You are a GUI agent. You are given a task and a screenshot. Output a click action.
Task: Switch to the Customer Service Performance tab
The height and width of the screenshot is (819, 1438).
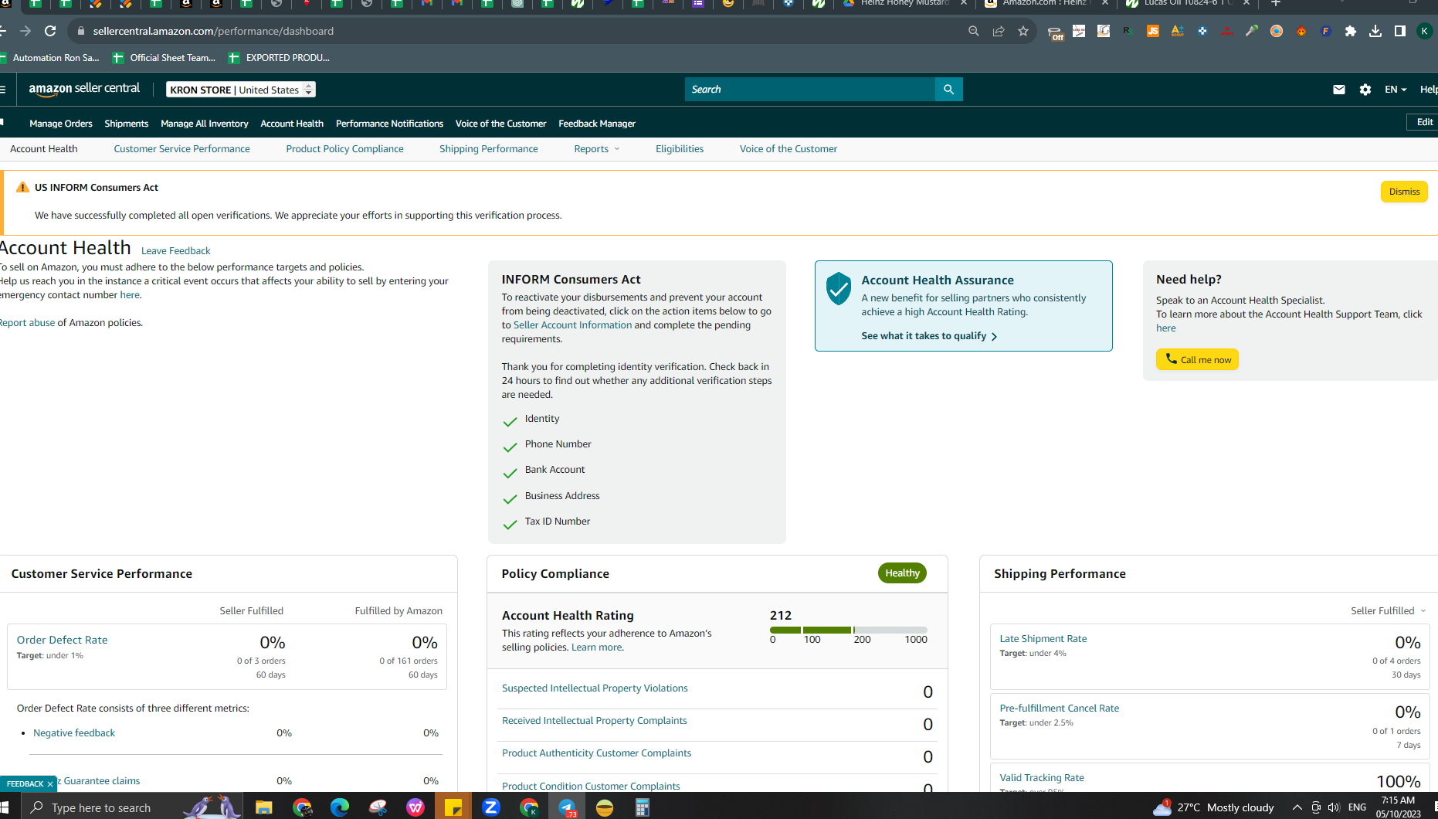coord(182,149)
